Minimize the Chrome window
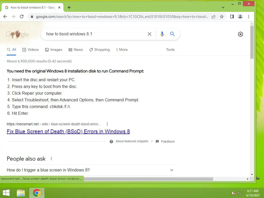 pyautogui.click(x=233, y=4)
